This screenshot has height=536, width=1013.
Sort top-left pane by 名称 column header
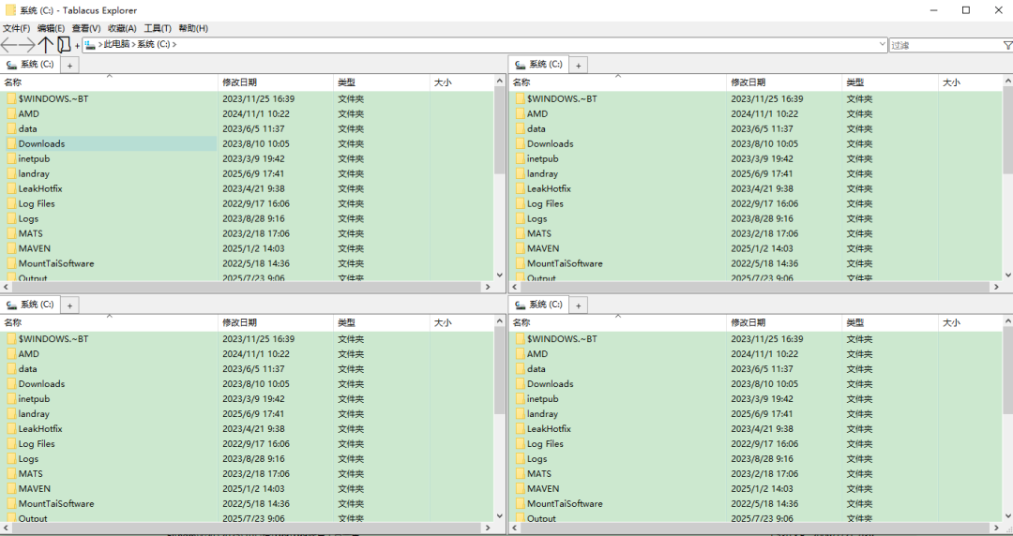(109, 82)
